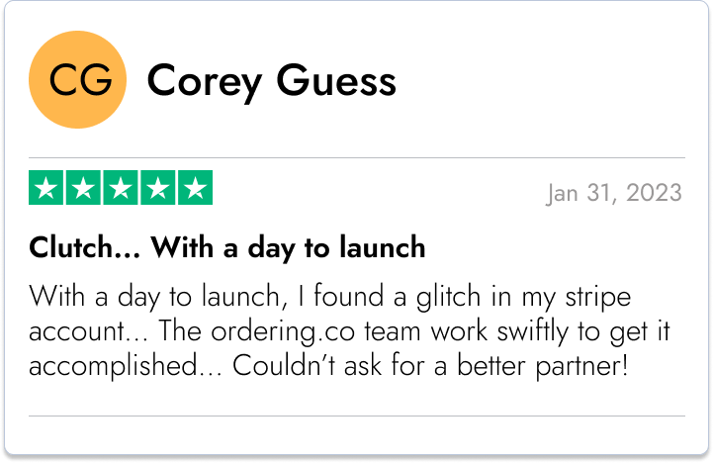Click the word stripe in the review
The image size is (713, 463).
598,298
